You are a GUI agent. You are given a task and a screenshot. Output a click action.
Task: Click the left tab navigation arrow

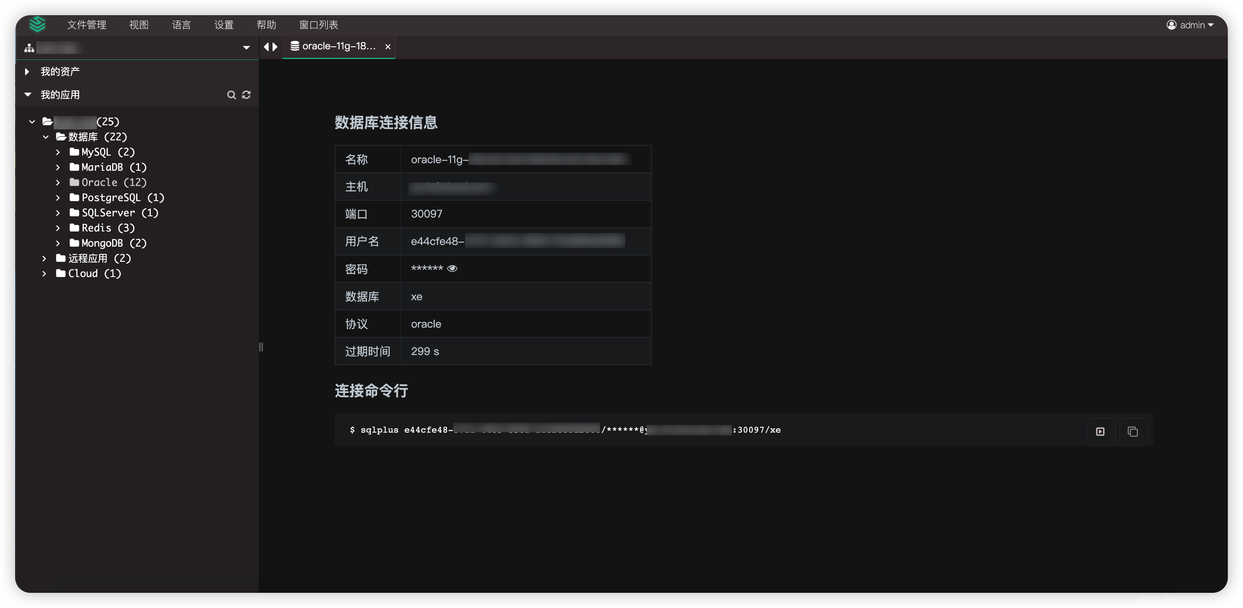pyautogui.click(x=266, y=47)
